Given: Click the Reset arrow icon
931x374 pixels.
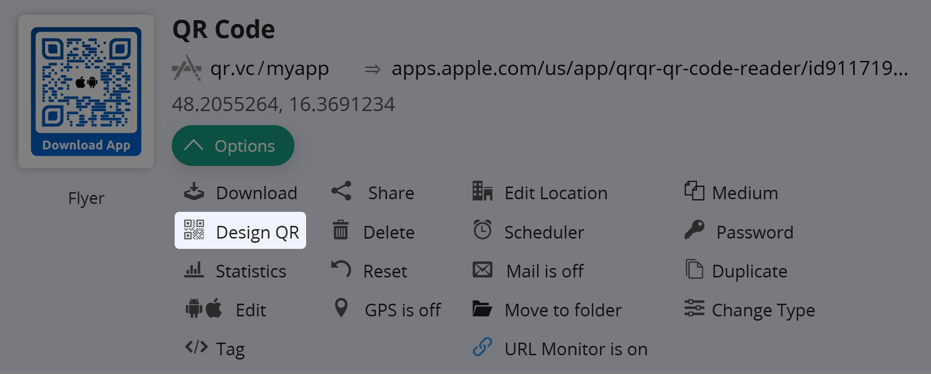Looking at the screenshot, I should coord(342,269).
